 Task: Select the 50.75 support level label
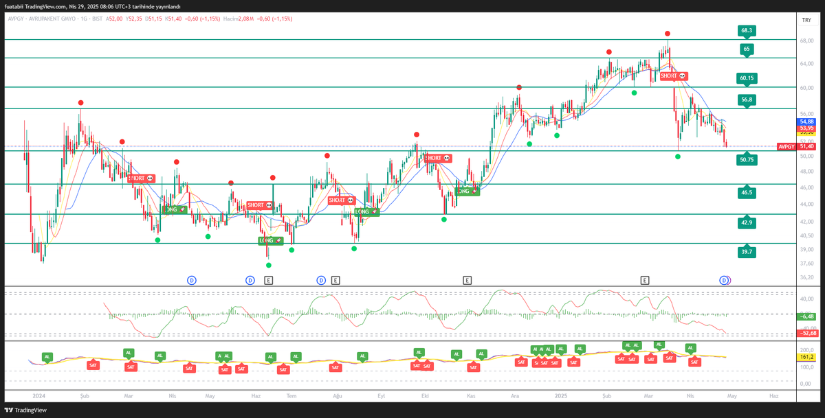click(x=747, y=159)
